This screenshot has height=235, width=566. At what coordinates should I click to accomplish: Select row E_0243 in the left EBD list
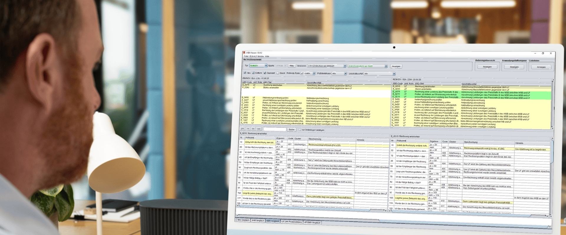[x=316, y=88]
